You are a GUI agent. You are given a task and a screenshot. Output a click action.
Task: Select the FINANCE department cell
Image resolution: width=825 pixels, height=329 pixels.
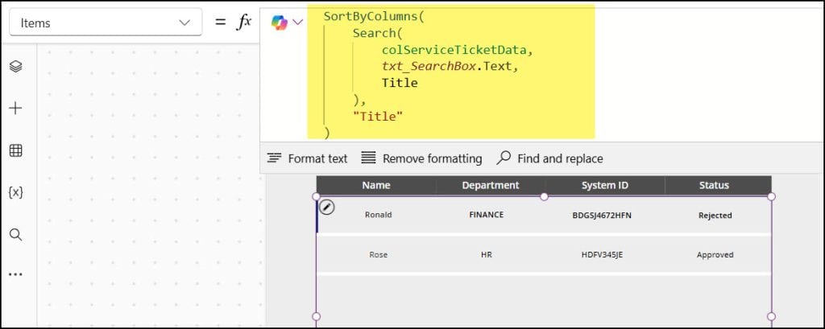(487, 215)
